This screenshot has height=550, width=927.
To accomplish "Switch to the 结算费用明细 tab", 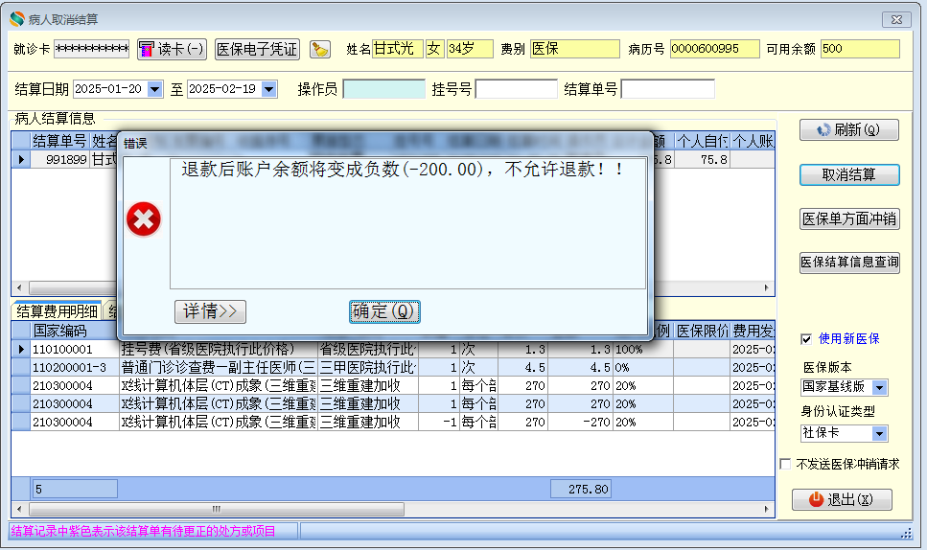I will coord(57,311).
